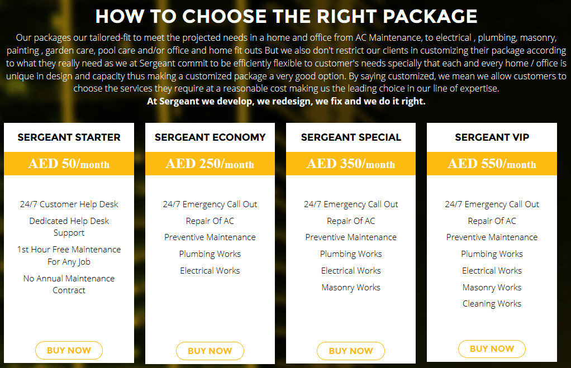The height and width of the screenshot is (368, 571).
Task: Click 24/7 Customer Help Desk feature
Action: pos(69,204)
